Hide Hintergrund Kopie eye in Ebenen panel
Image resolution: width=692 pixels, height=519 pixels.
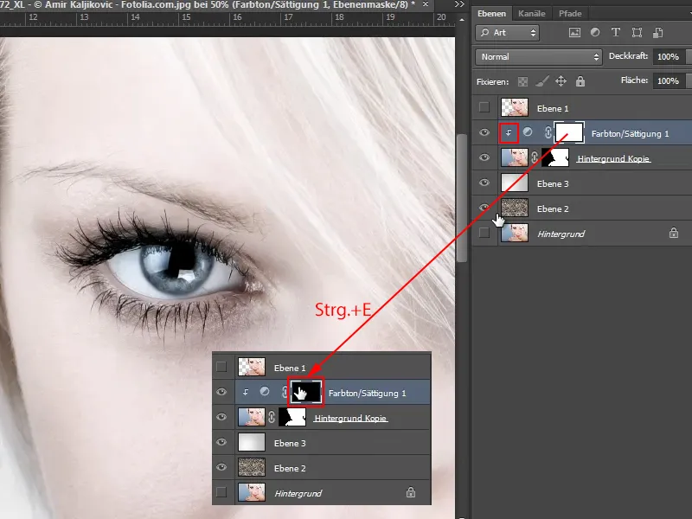(x=484, y=157)
